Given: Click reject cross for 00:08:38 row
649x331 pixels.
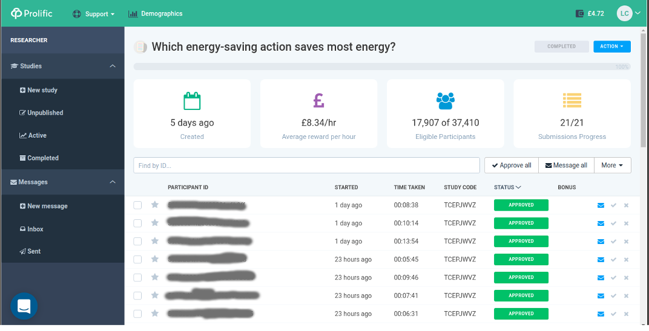Looking at the screenshot, I should point(626,205).
